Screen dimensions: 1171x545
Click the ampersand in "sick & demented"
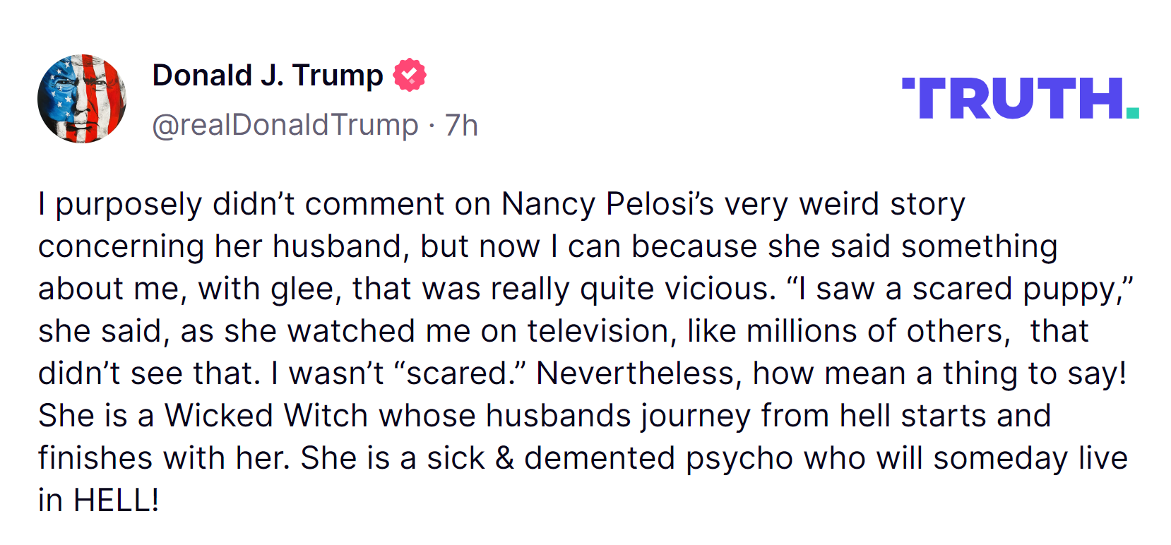(504, 458)
